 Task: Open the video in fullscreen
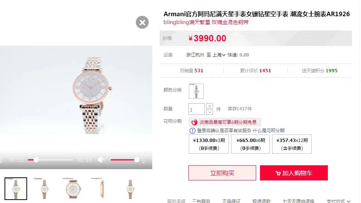[x=147, y=160]
